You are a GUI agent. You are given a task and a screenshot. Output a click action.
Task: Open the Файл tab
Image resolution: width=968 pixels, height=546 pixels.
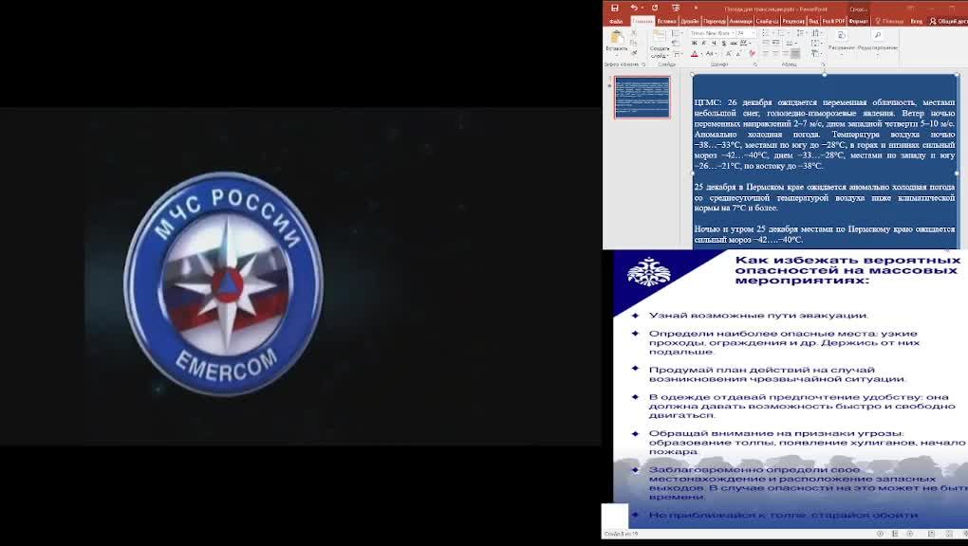point(616,21)
